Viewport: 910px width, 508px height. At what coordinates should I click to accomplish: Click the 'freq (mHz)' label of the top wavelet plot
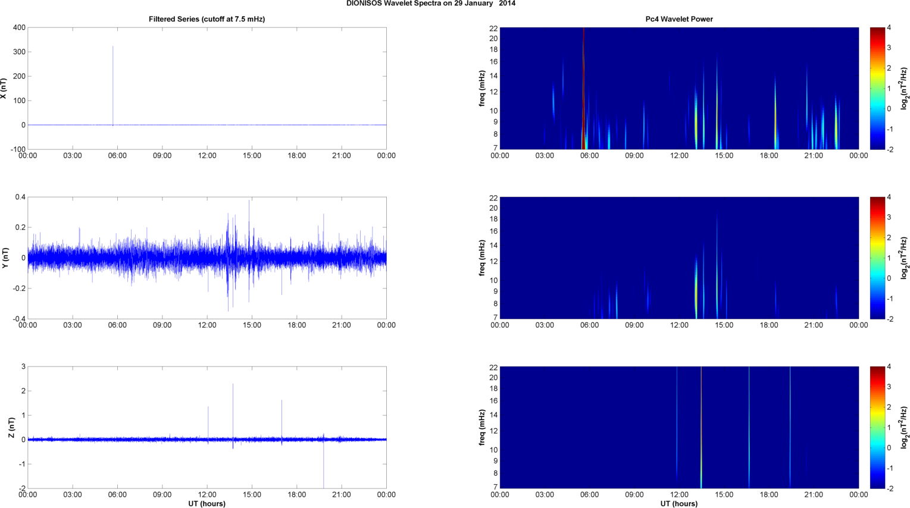(x=481, y=88)
